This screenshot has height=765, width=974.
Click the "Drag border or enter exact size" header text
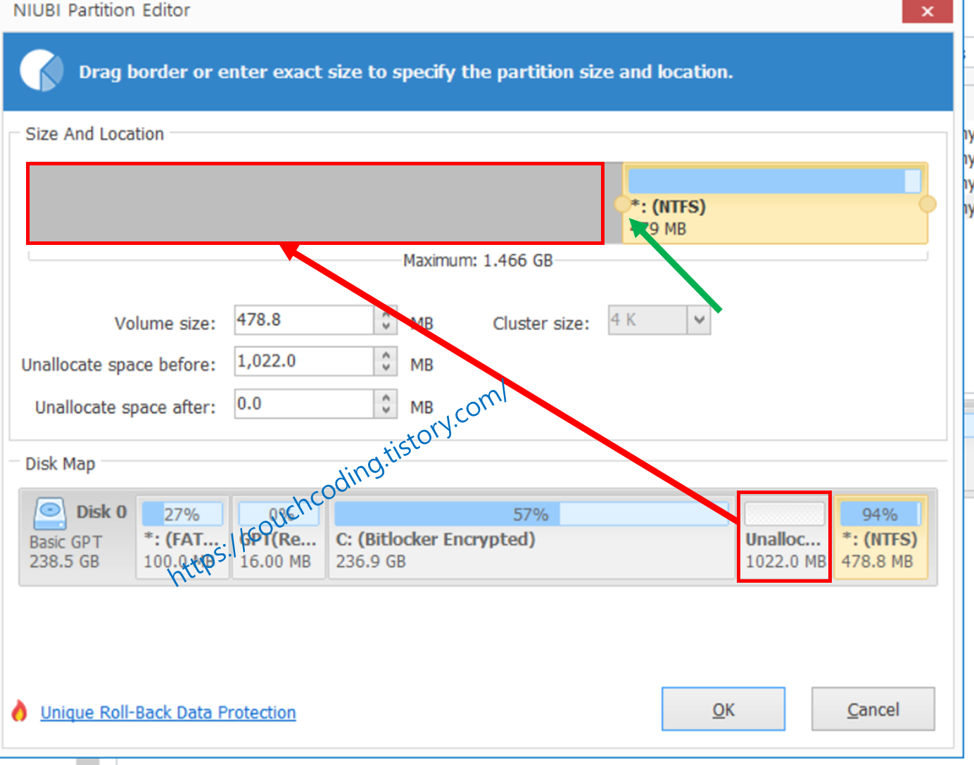click(406, 72)
